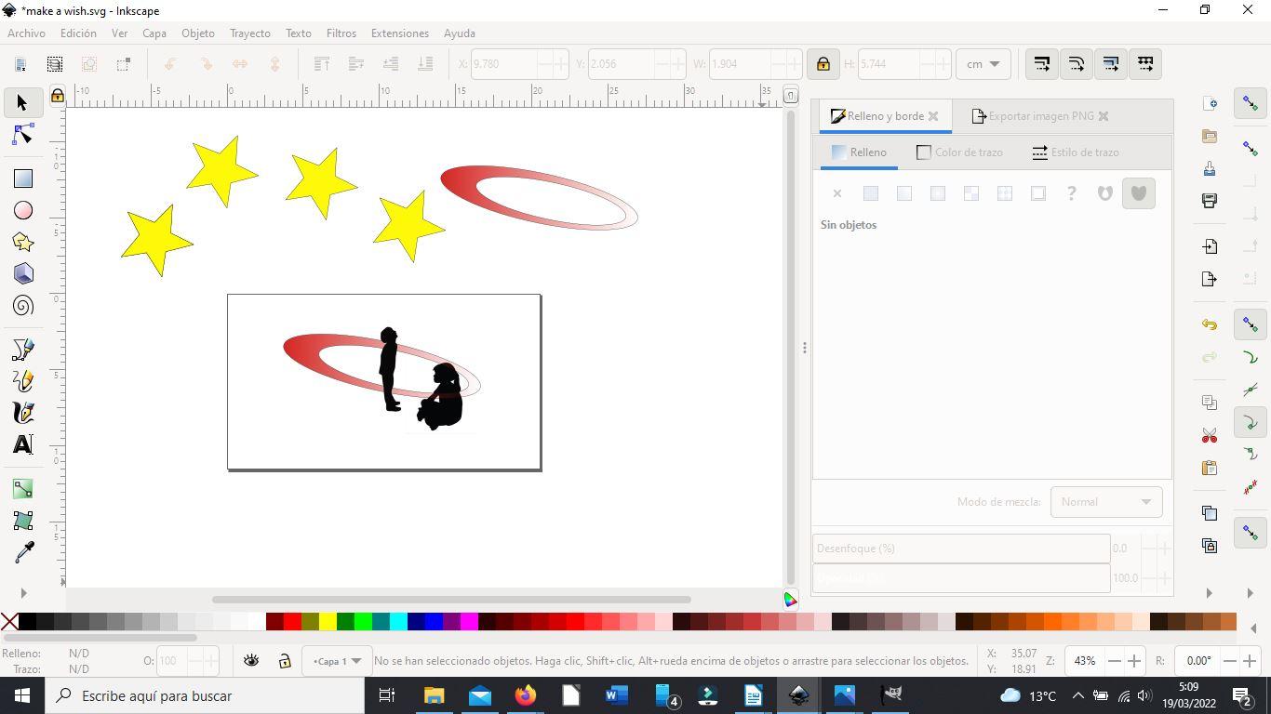Select the Text tool
1271x714 pixels.
click(22, 444)
